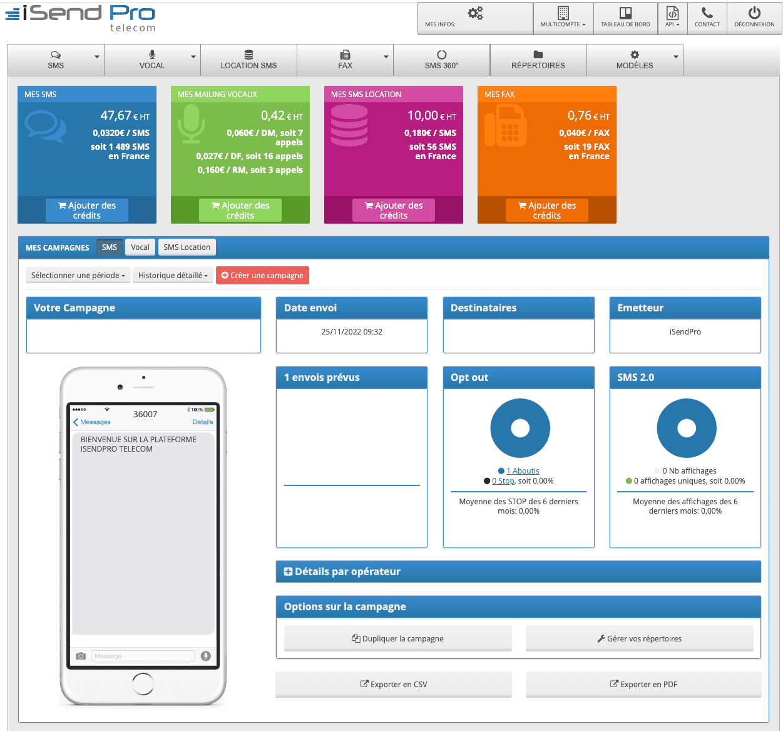Click Créer une campagne button
This screenshot has height=731, width=783.
(x=262, y=276)
